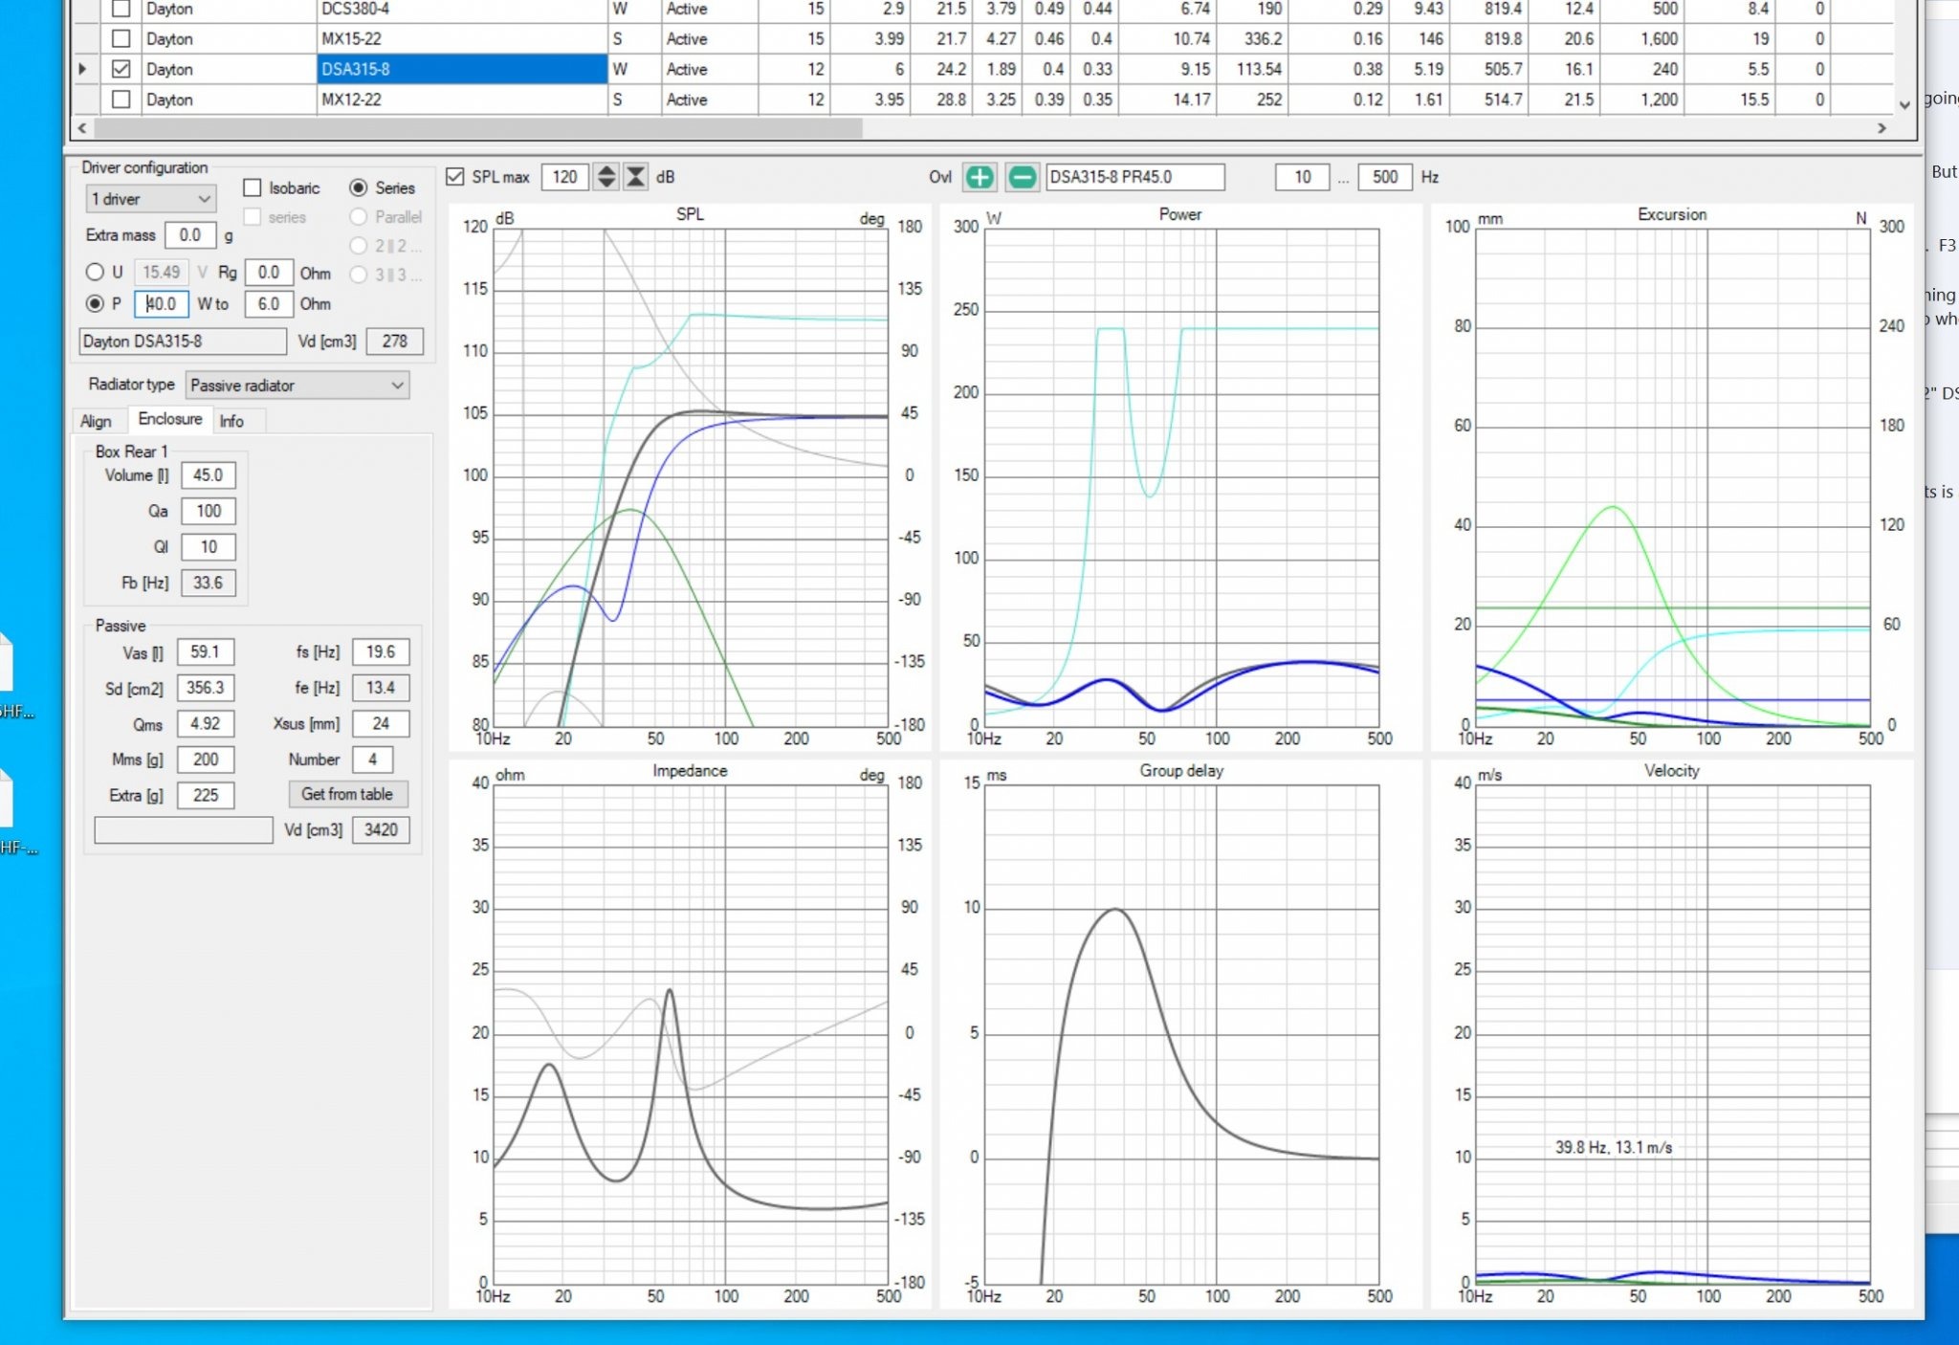Open the Radiator type dropdown

click(297, 386)
